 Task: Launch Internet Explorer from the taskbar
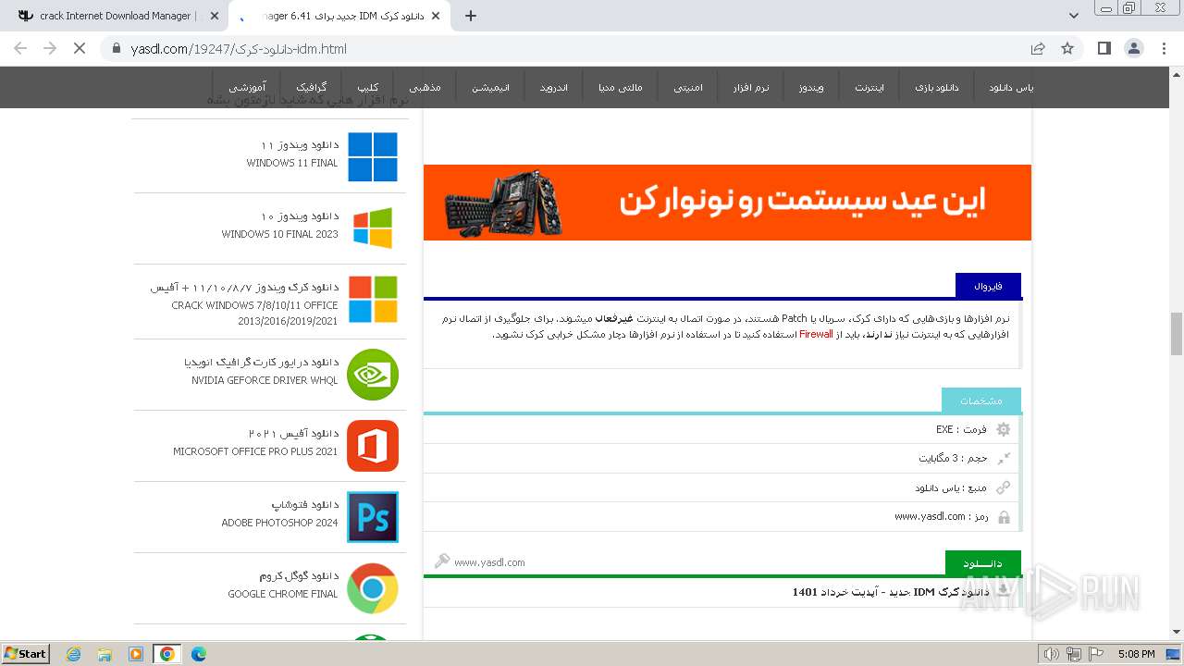pyautogui.click(x=74, y=654)
